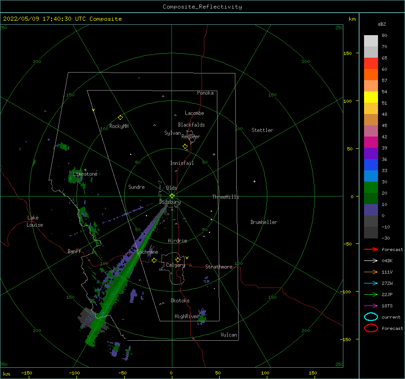Viewport: 405px width, 379px height.
Task: Click the green 22JP arrow legend icon
Action: pos(371,294)
